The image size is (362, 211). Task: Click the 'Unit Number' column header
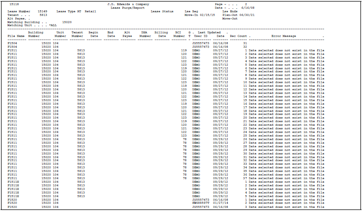pyautogui.click(x=60, y=34)
